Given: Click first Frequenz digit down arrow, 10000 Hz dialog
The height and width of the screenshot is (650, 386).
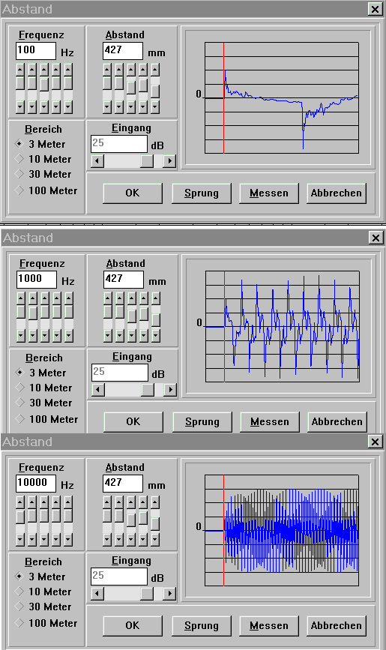Looking at the screenshot, I should (x=20, y=539).
